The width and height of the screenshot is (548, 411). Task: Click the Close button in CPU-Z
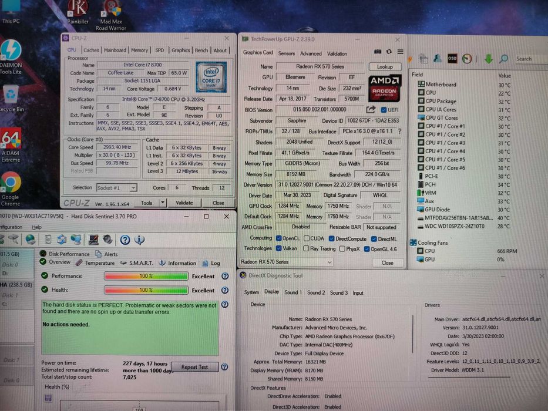point(218,203)
